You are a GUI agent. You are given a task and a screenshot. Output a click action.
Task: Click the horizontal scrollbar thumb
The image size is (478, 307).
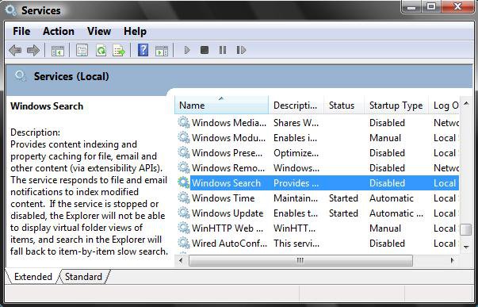tap(300, 260)
